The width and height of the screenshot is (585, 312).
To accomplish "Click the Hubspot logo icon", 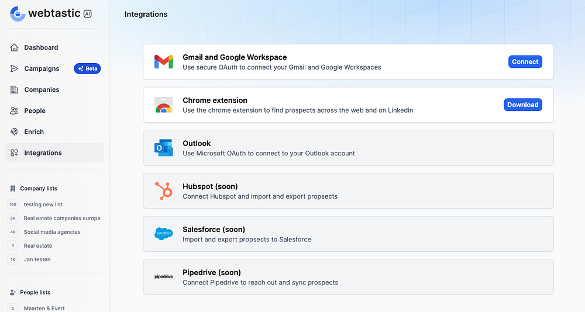I will coord(164,191).
